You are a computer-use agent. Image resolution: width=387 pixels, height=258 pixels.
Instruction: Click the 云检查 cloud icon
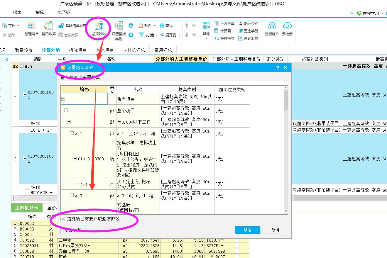pyautogui.click(x=287, y=26)
